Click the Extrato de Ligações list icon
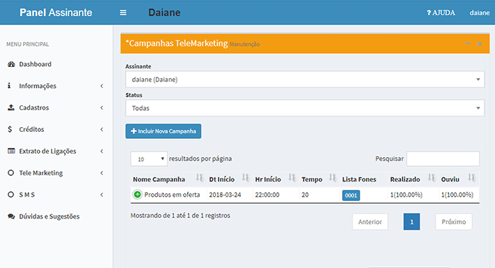 point(11,151)
